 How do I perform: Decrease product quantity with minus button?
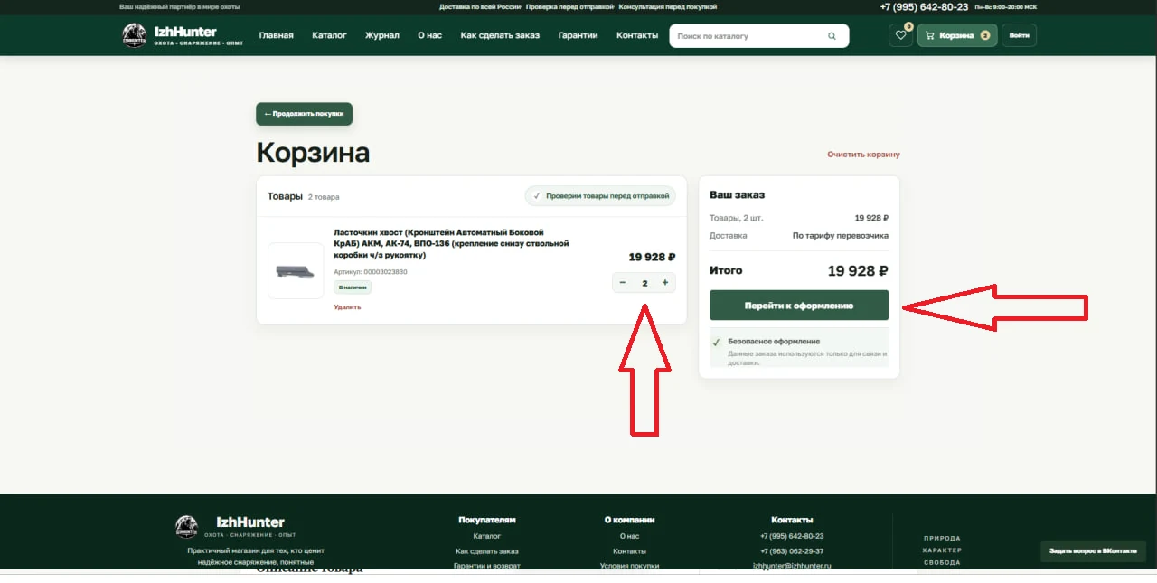click(x=623, y=283)
